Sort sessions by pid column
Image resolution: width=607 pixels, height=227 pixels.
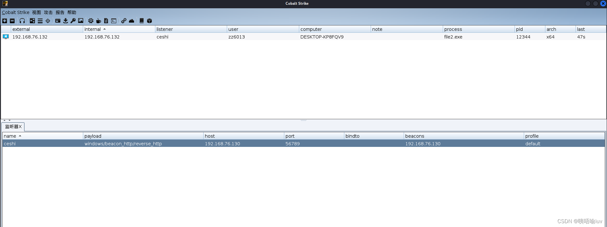pos(530,29)
